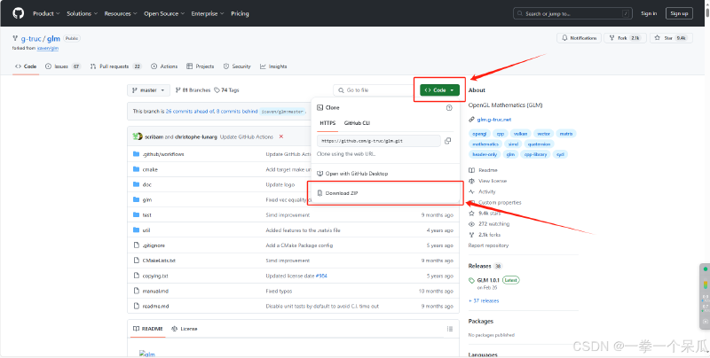This screenshot has width=710, height=358.
Task: Click the readme.md file icon
Action: 137,306
